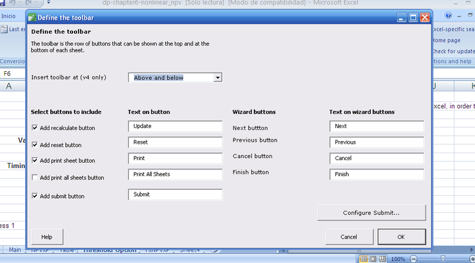
Task: Open Insert toolbar at dropdown arrow
Action: 218,78
